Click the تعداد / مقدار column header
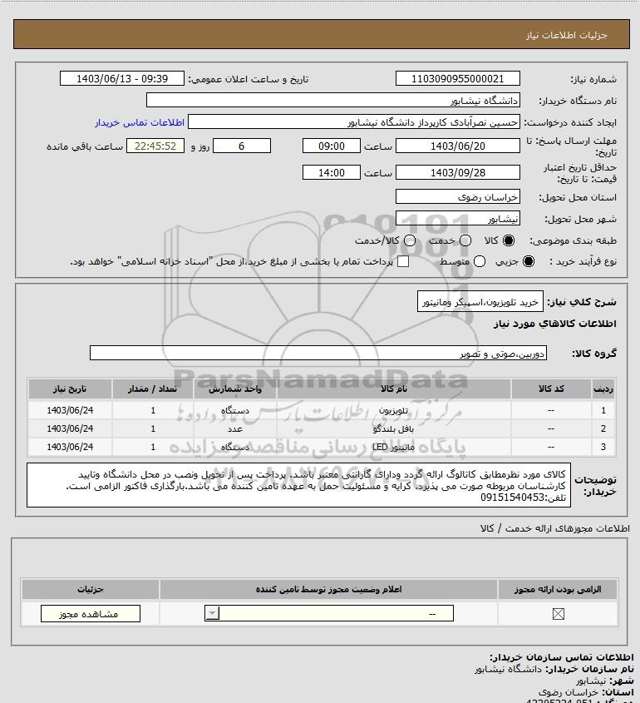 coord(153,389)
